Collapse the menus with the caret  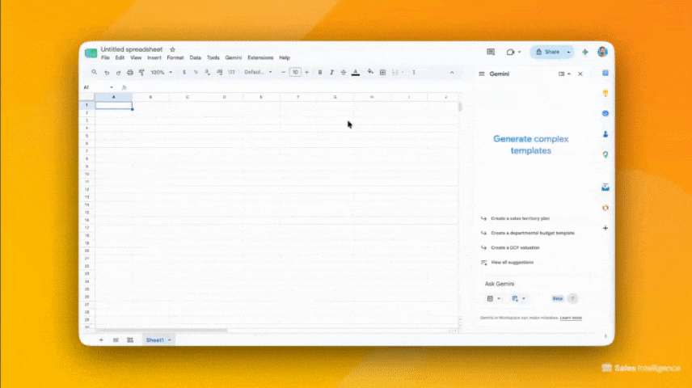coord(452,73)
